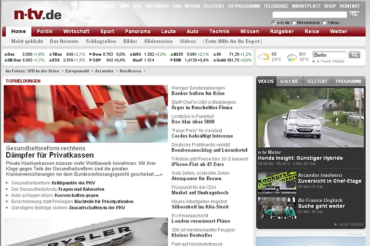Click the rain cloud icon for Thursday
This screenshot has width=370, height=246.
(292, 58)
